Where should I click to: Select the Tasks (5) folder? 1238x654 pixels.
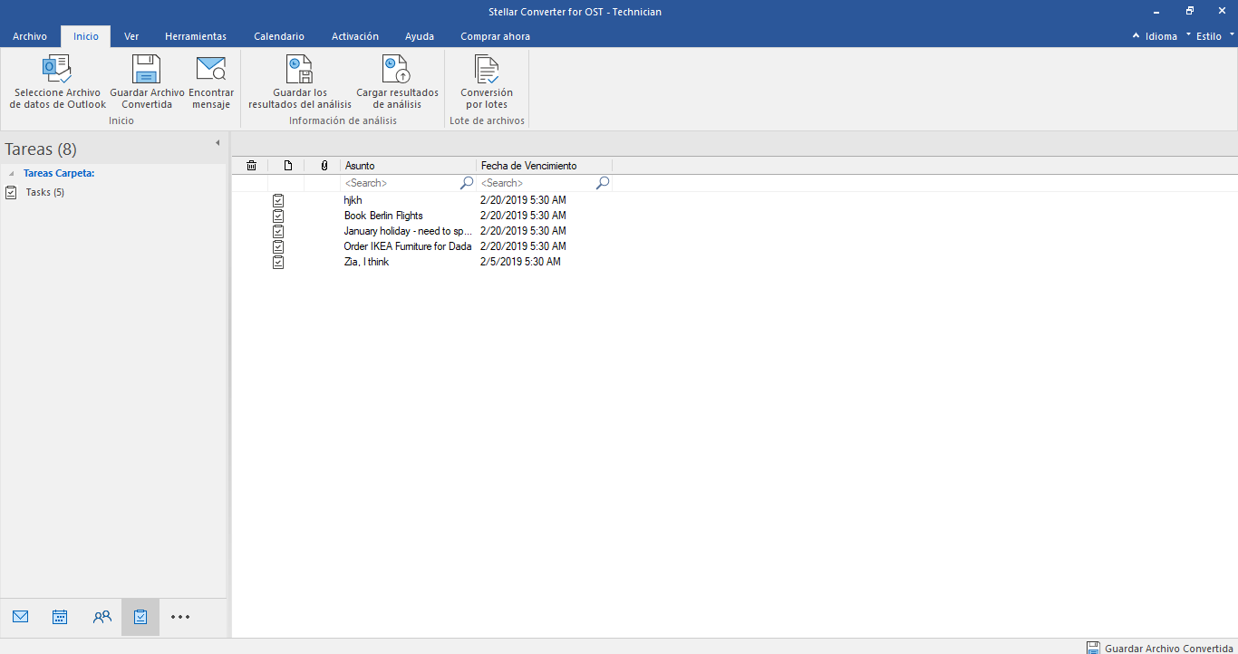tap(44, 192)
